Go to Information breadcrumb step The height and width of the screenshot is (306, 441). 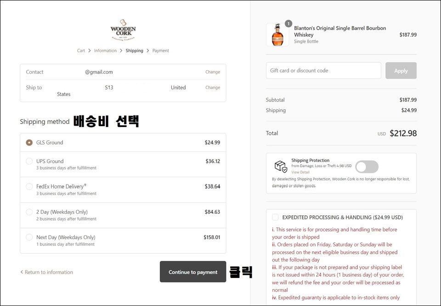point(105,50)
